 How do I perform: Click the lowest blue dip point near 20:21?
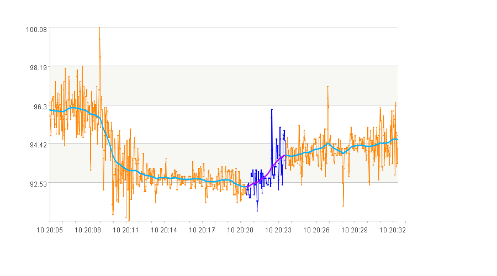click(257, 211)
